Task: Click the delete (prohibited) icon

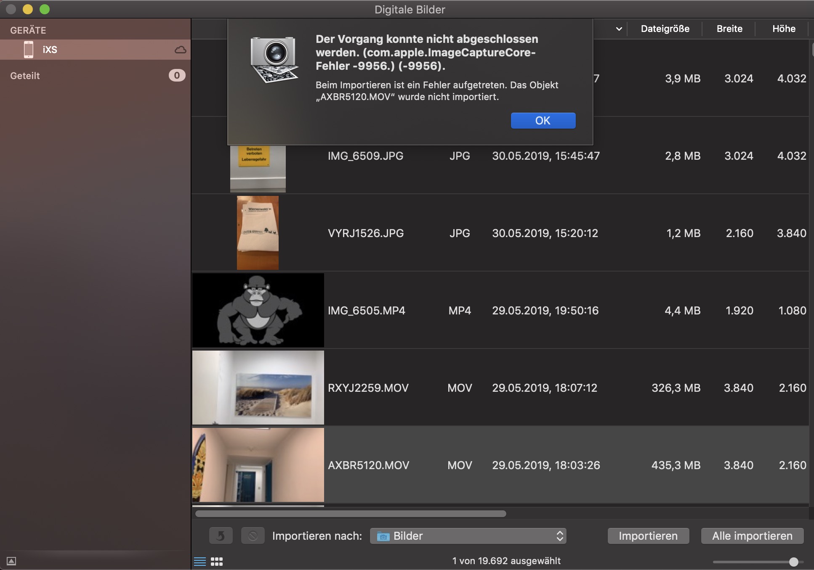Action: (x=253, y=536)
